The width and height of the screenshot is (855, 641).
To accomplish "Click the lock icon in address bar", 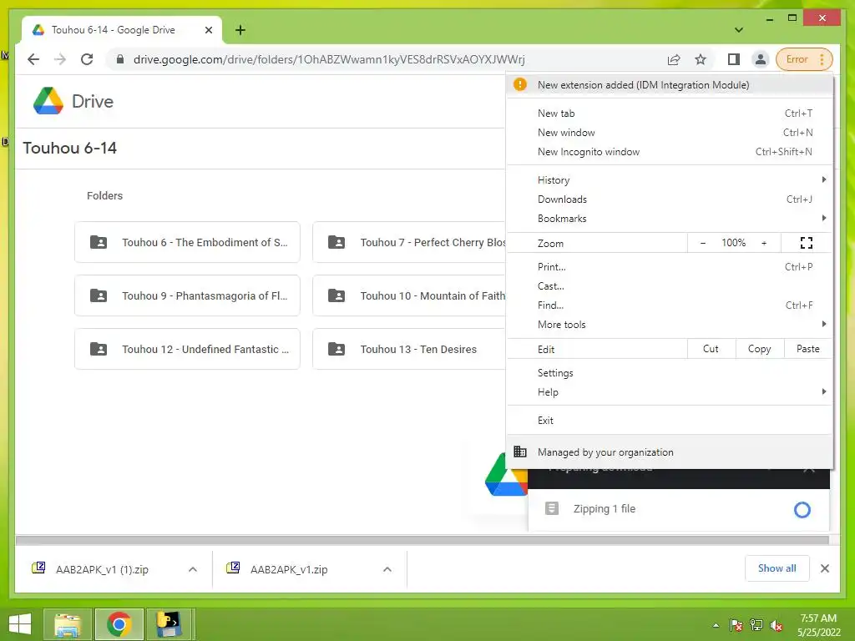I will (120, 59).
